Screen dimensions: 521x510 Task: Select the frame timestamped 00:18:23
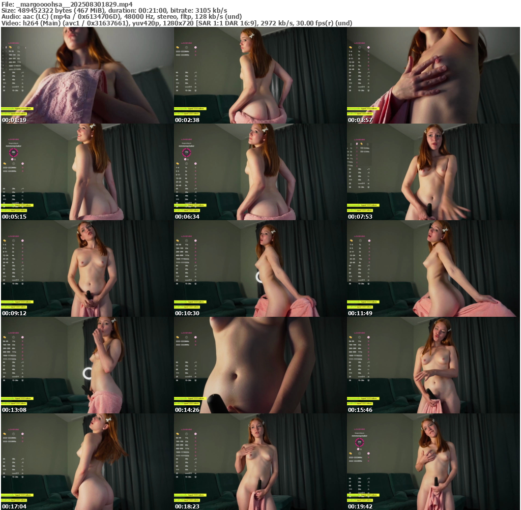click(x=260, y=462)
